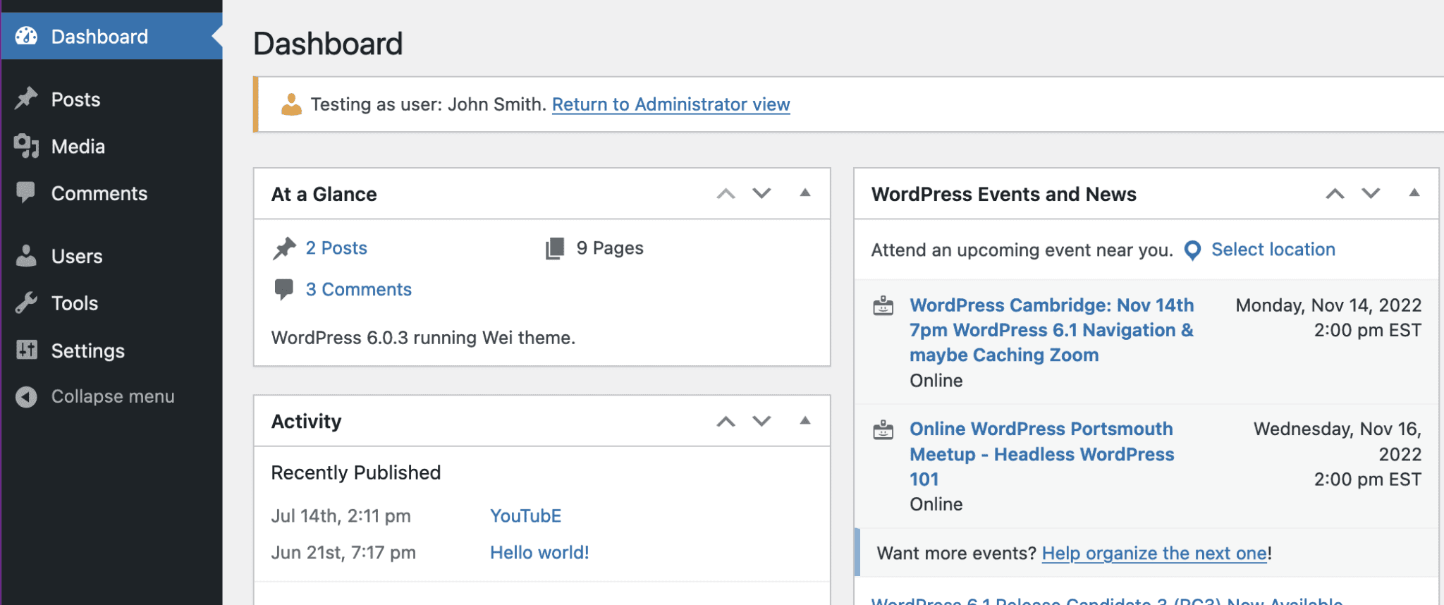Image resolution: width=1444 pixels, height=605 pixels.
Task: Click the Posts pushpin icon in sidebar
Action: click(26, 99)
